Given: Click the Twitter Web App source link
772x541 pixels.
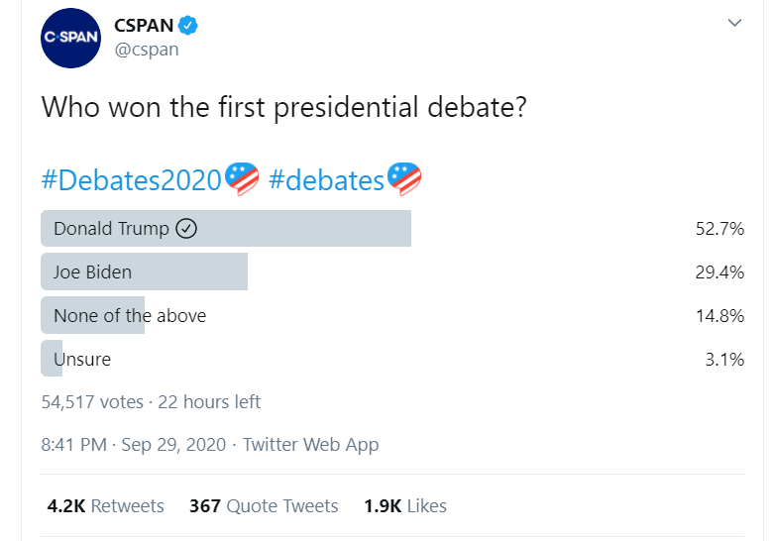Looking at the screenshot, I should [x=310, y=445].
